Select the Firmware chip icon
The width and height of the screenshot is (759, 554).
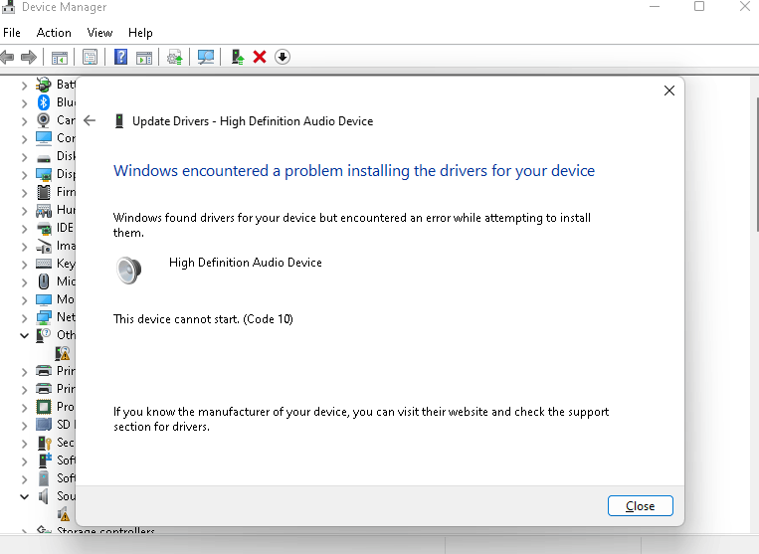[x=44, y=192]
